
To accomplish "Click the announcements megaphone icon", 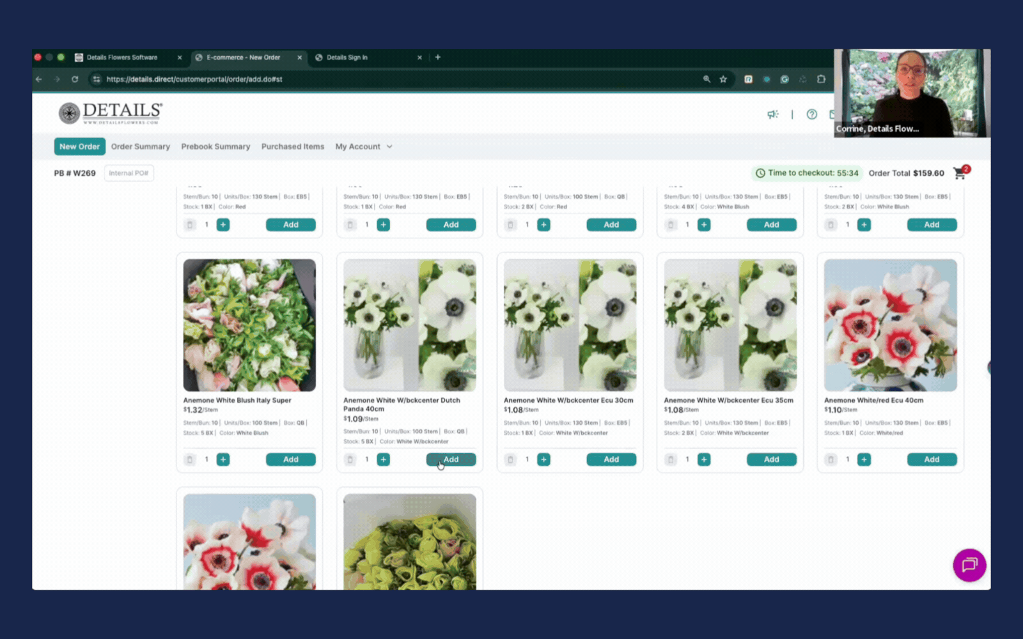I will click(x=773, y=114).
